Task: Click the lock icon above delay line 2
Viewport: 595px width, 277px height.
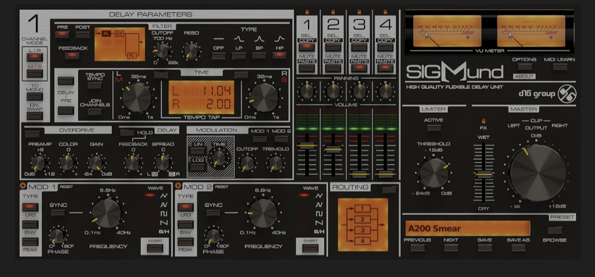Action: tap(333, 12)
